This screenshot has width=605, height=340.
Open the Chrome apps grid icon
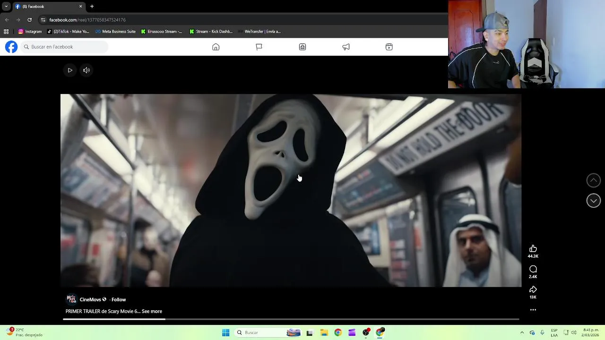tap(6, 32)
